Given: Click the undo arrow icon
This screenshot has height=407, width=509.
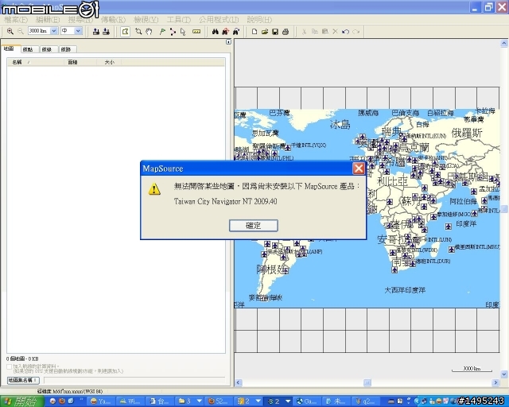Looking at the screenshot, I should point(346,32).
